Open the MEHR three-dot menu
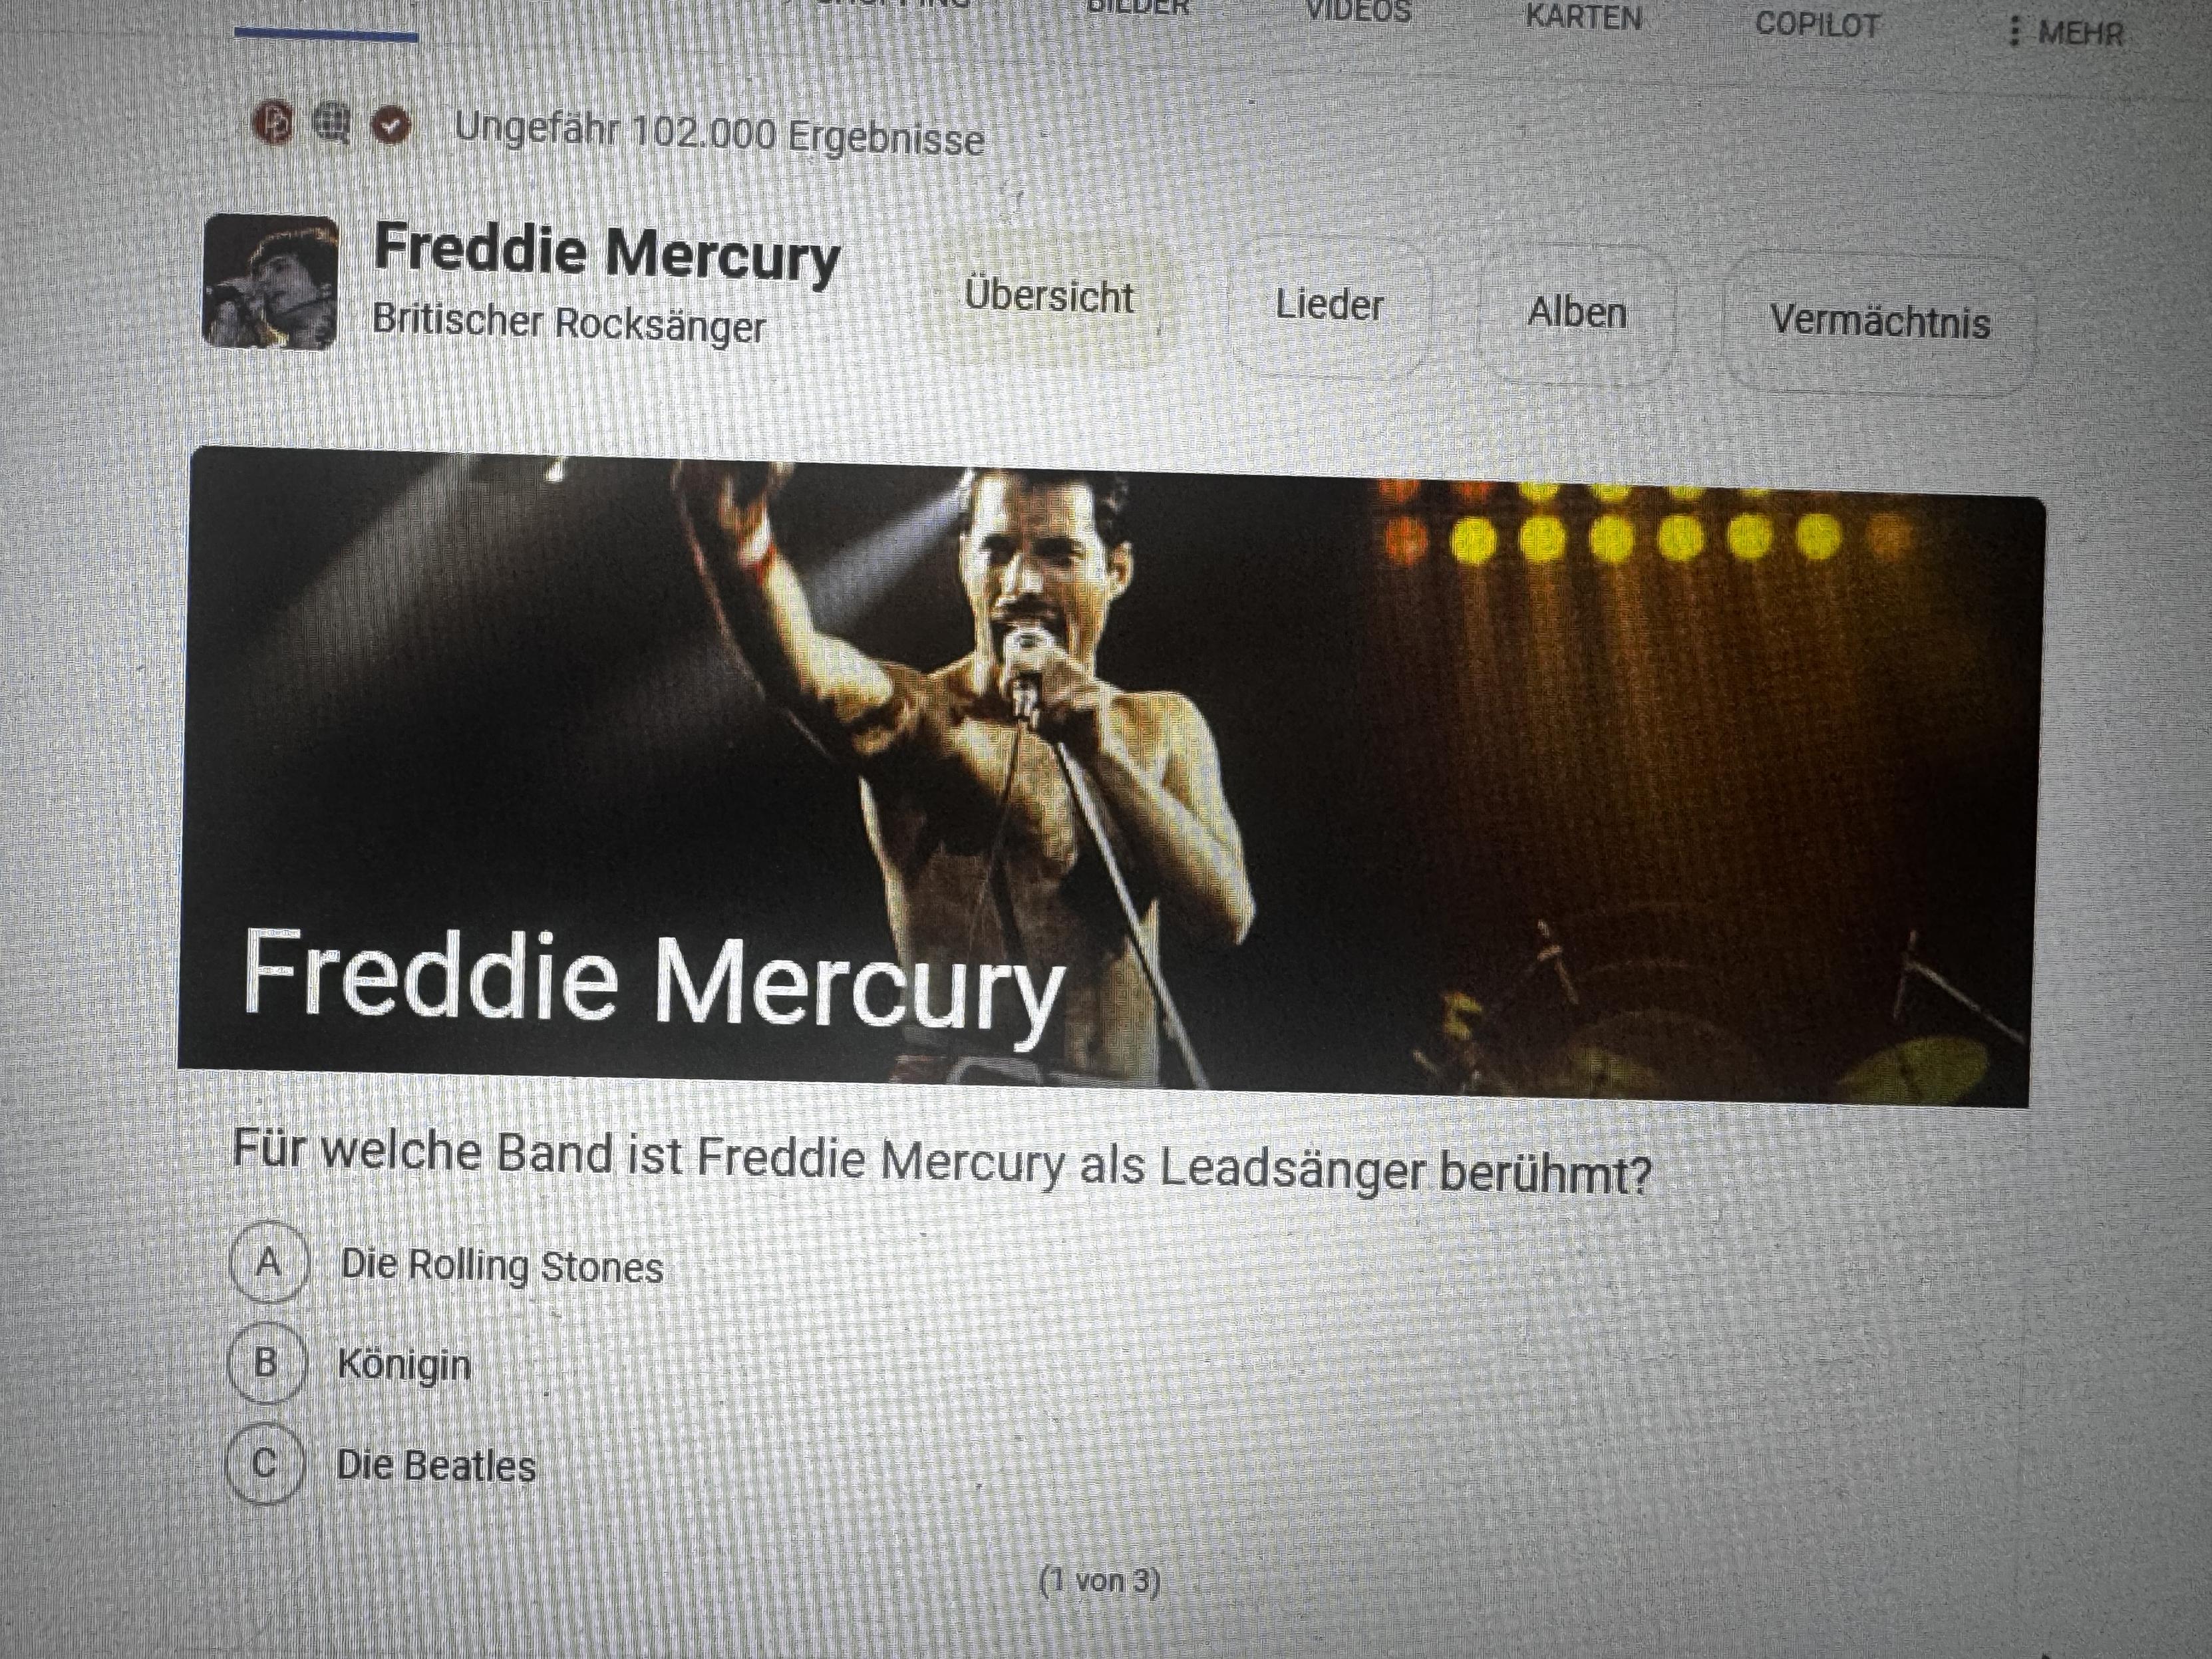The height and width of the screenshot is (1659, 2212). 2066,32
